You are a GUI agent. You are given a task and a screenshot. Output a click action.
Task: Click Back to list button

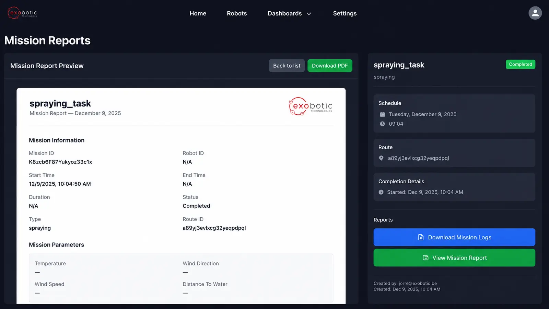(x=287, y=66)
